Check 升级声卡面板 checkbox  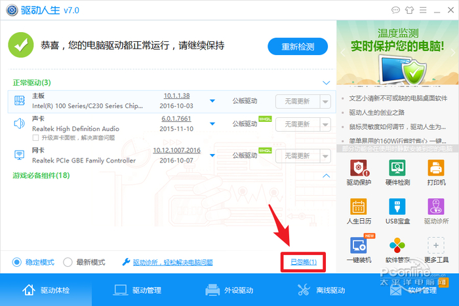(35, 138)
